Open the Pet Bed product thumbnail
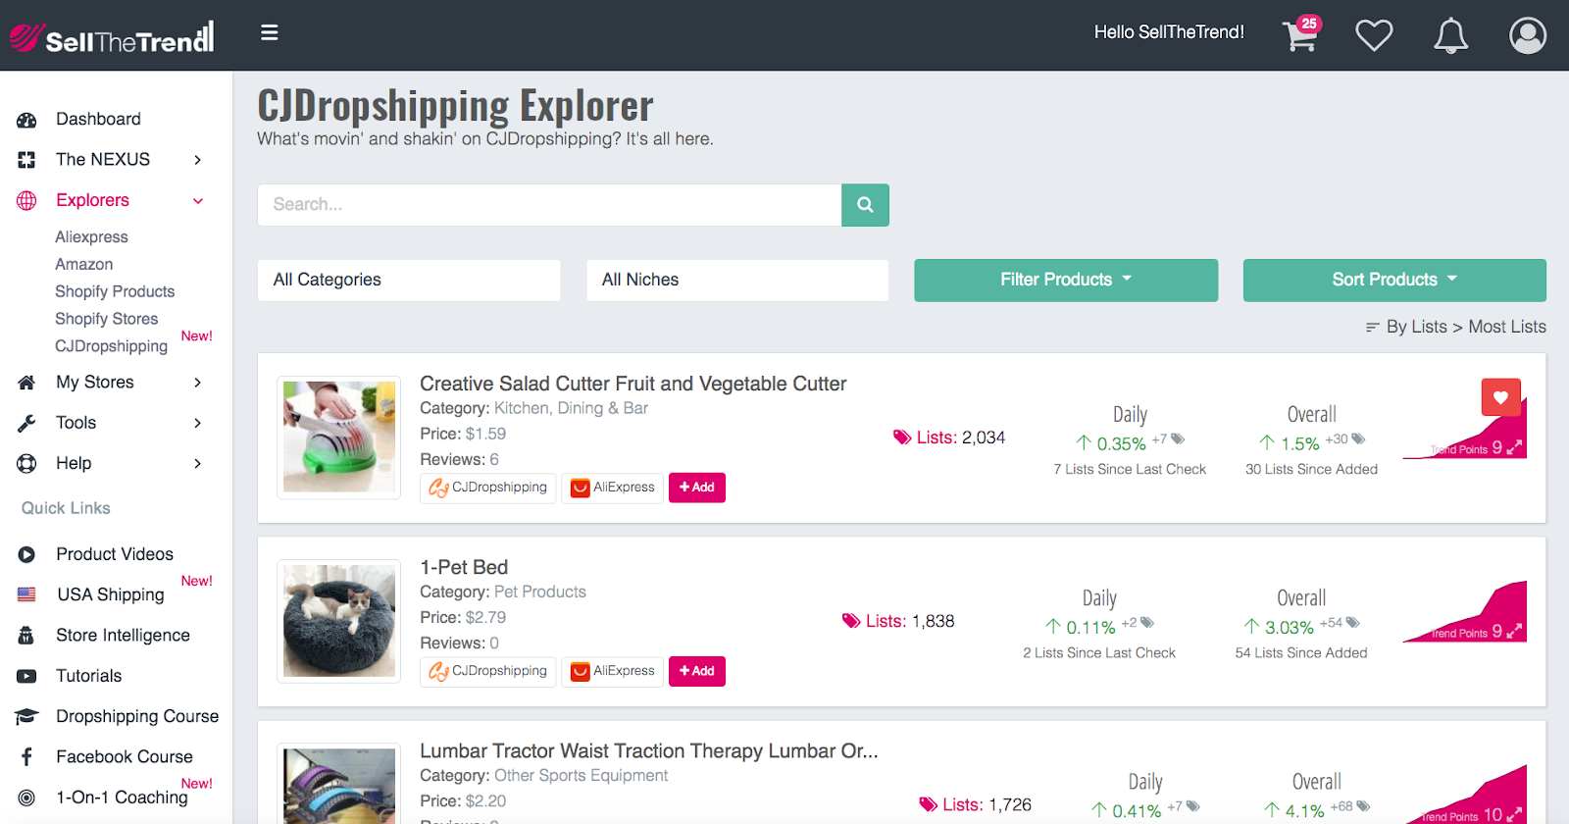The height and width of the screenshot is (824, 1569). point(339,621)
